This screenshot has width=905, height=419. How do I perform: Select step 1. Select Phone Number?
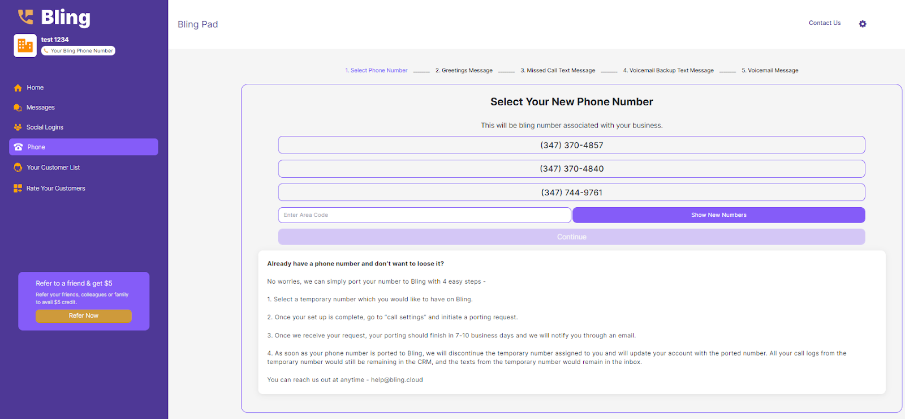(376, 71)
